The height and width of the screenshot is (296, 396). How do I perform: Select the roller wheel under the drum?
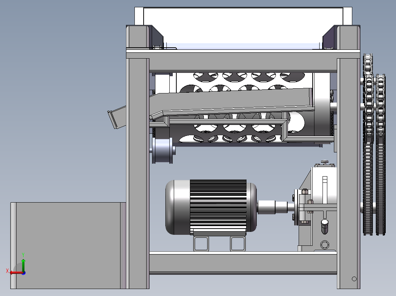coord(163,151)
